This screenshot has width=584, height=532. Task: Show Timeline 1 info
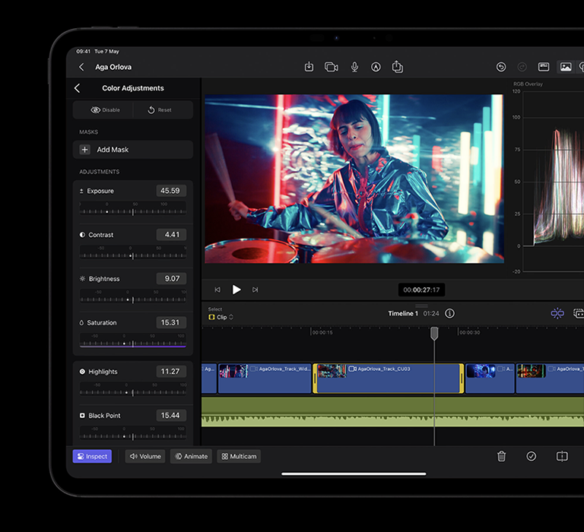pos(449,313)
